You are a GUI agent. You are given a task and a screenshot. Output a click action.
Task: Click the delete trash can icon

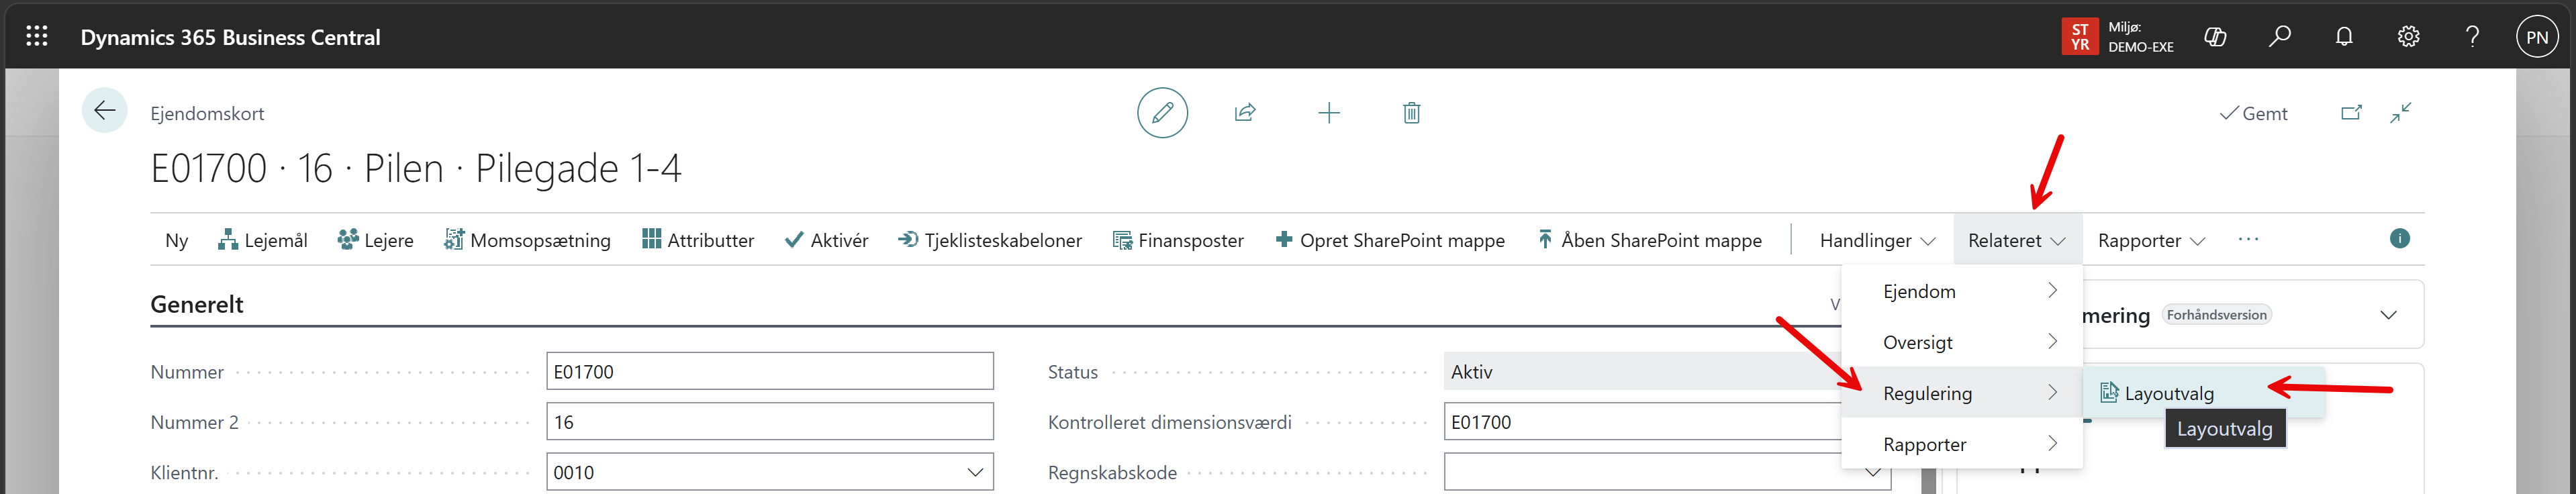[1411, 113]
